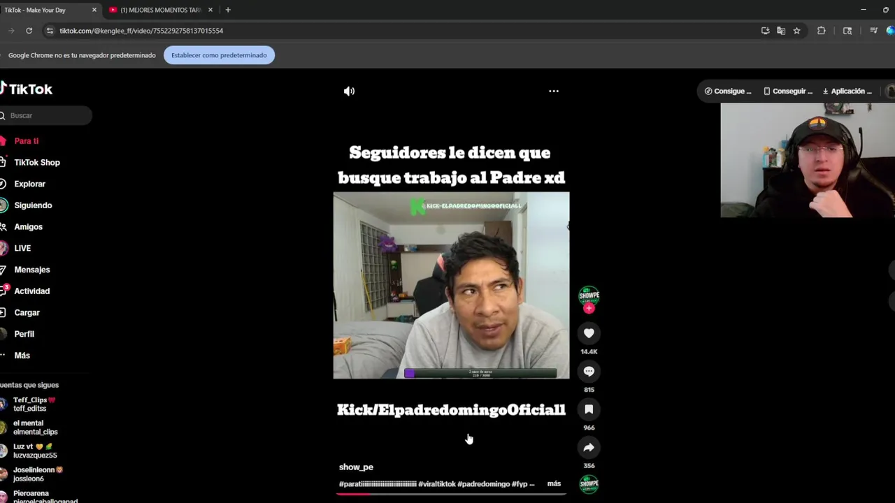Click the install app icon in address bar
The image size is (895, 503).
click(765, 31)
